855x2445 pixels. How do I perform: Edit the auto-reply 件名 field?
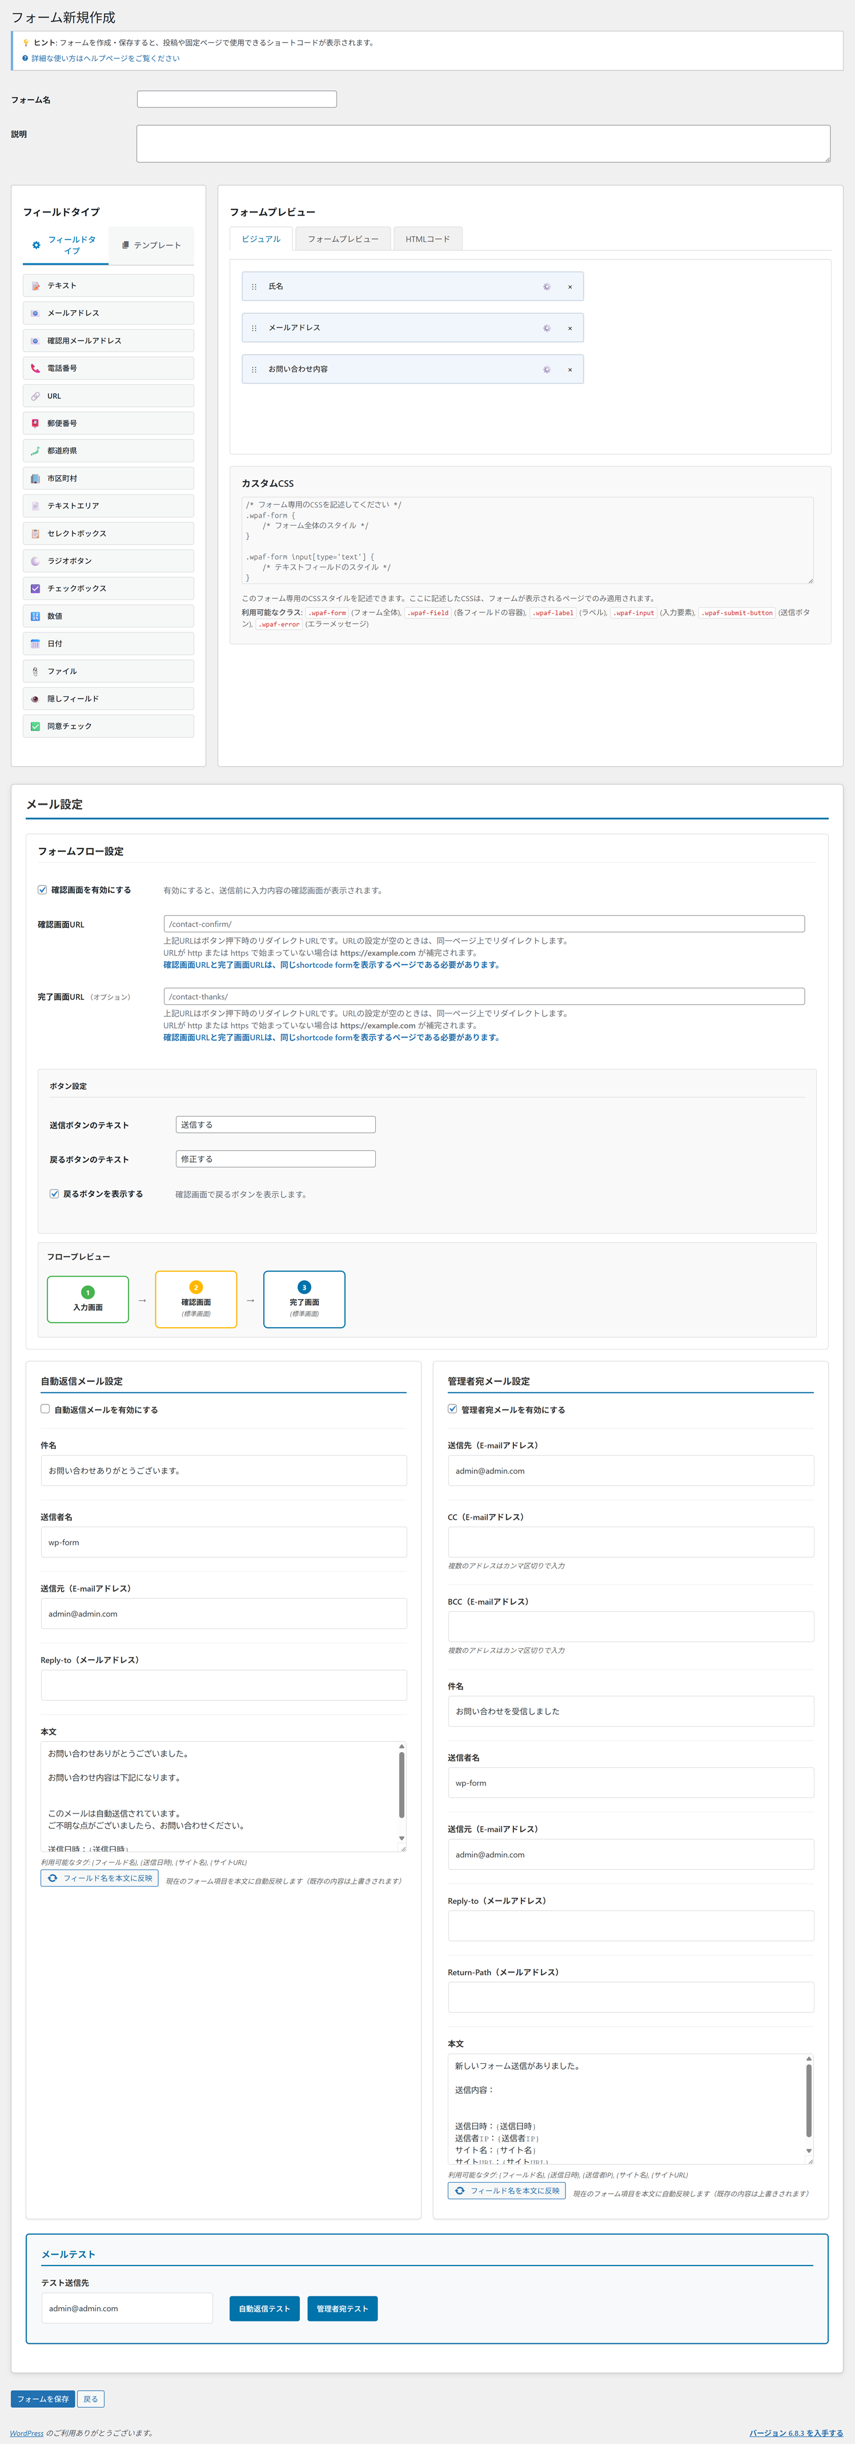click(224, 1470)
